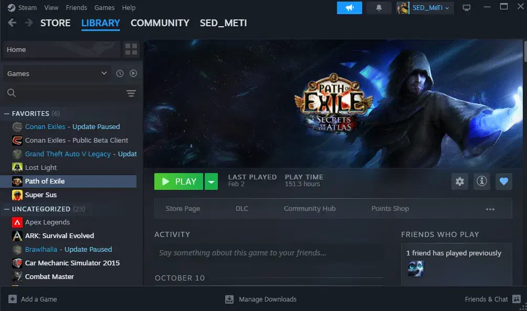Click the Home button in sidebar
The image size is (527, 311).
click(x=61, y=49)
